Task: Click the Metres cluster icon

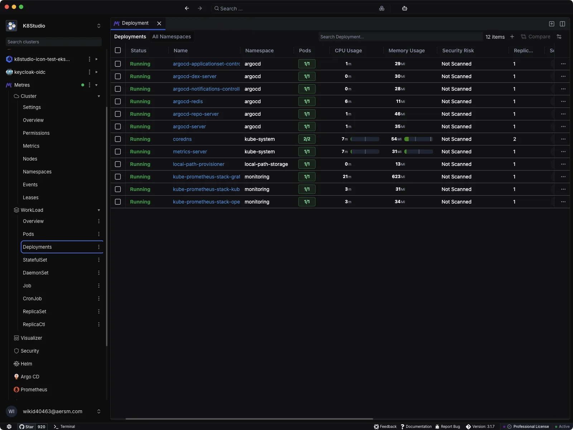Action: click(x=9, y=85)
